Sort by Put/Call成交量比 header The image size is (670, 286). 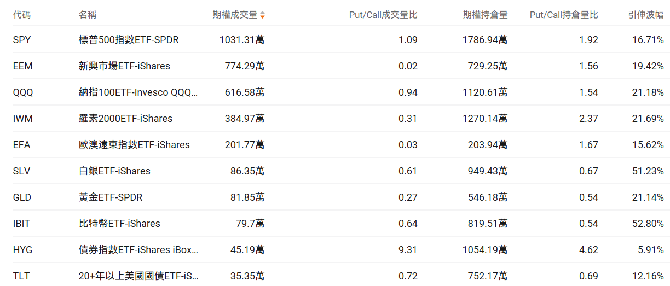click(383, 15)
